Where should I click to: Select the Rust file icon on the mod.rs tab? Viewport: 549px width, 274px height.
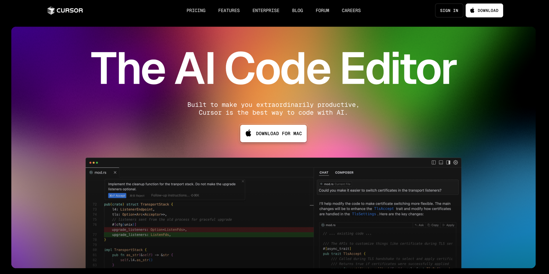coord(91,172)
